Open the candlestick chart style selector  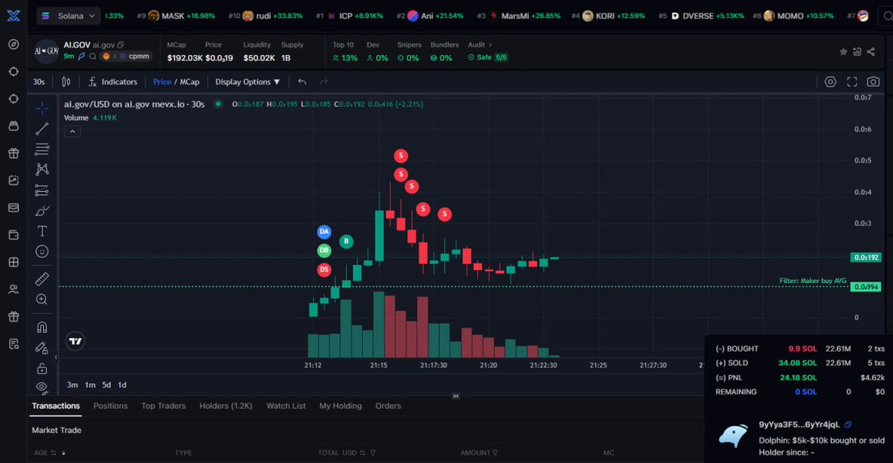point(66,82)
